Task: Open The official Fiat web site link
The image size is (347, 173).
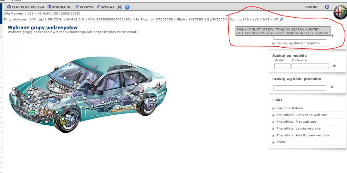Action: [x=296, y=122]
